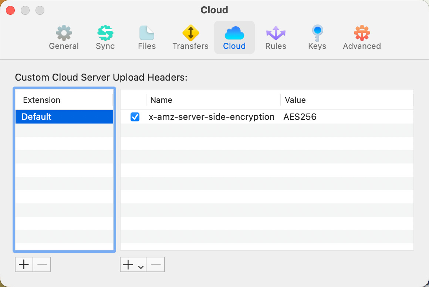Click the Name column header
This screenshot has width=429, height=287.
[x=213, y=100]
